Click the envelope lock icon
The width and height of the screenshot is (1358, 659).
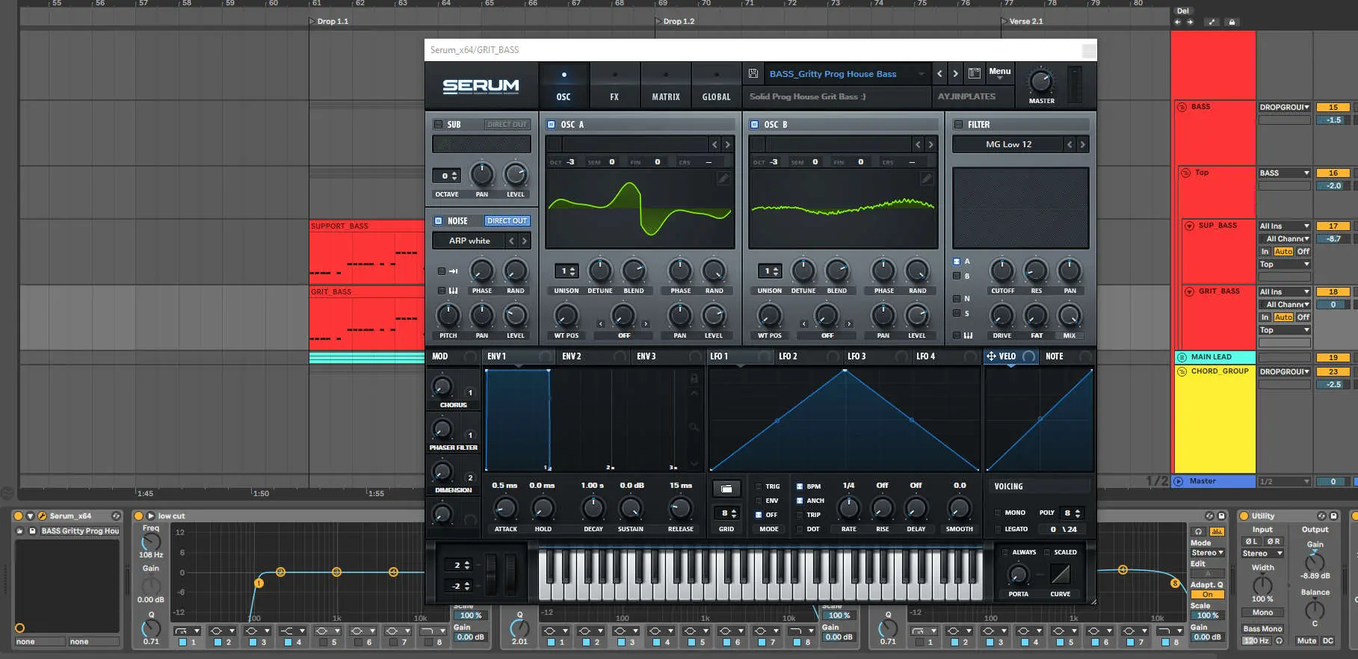[x=694, y=379]
